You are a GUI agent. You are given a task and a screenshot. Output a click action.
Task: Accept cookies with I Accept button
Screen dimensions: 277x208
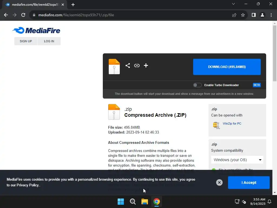[249, 183]
